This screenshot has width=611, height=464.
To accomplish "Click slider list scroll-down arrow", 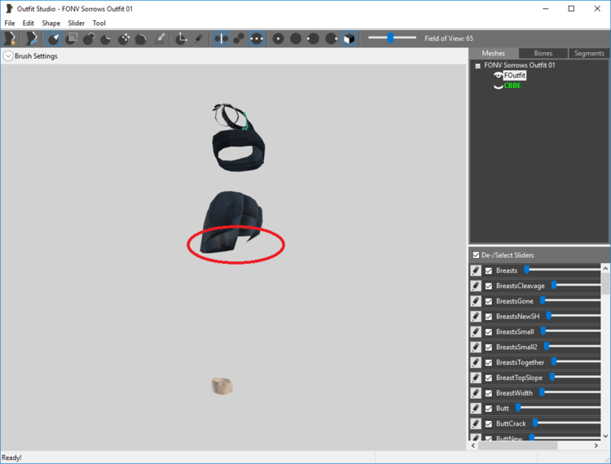I will tap(605, 436).
